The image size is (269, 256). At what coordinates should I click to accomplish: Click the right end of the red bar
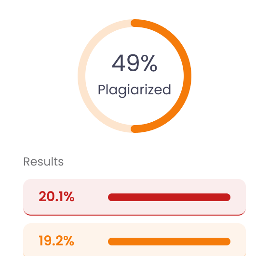click(227, 197)
